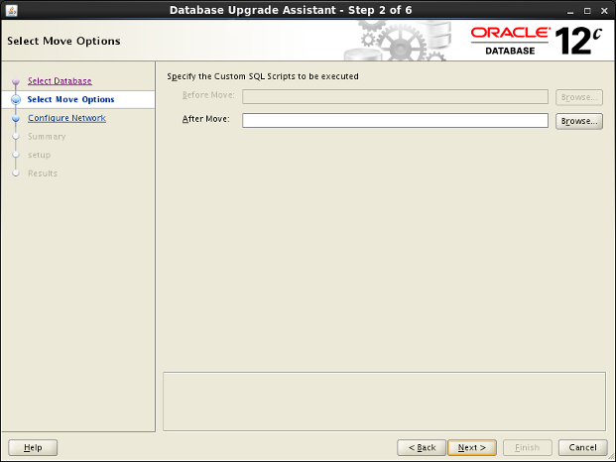Click the Java window icon in title bar

pyautogui.click(x=10, y=9)
